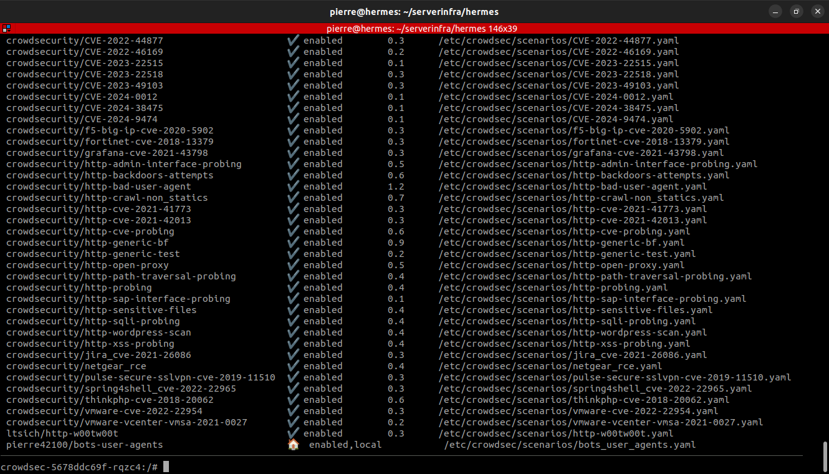The height and width of the screenshot is (474, 829).
Task: Click the checkmark for jira_cve-2021-26086
Action: 293,355
